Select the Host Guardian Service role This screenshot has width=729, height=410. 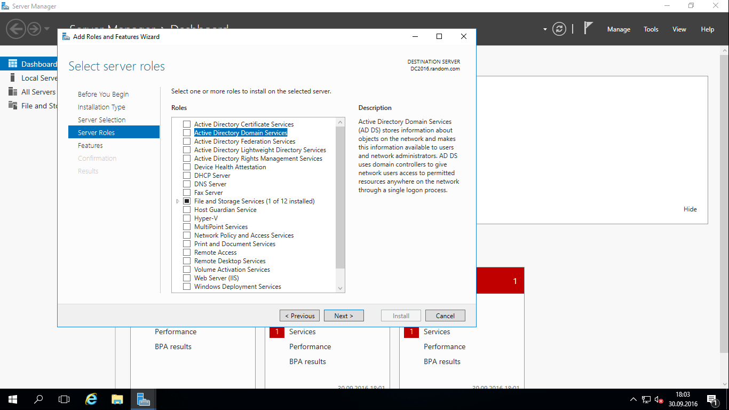(x=225, y=210)
